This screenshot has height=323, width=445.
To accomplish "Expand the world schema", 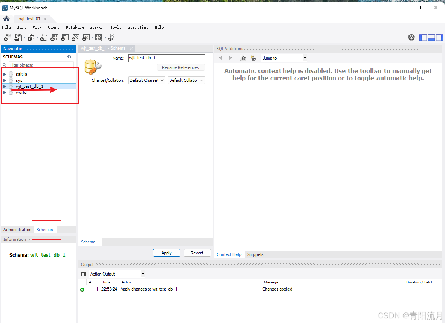I will pyautogui.click(x=5, y=93).
